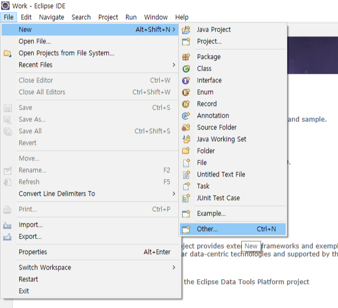Viewport: 338px width, 308px height.
Task: Select Java Working Set label
Action: pos(222,139)
